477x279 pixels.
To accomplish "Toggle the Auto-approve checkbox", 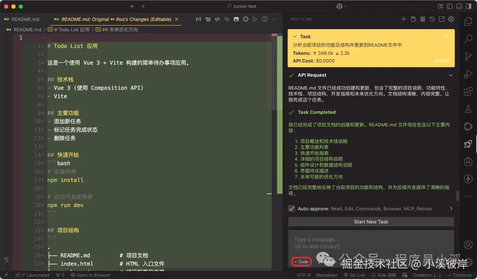I will tap(291, 208).
